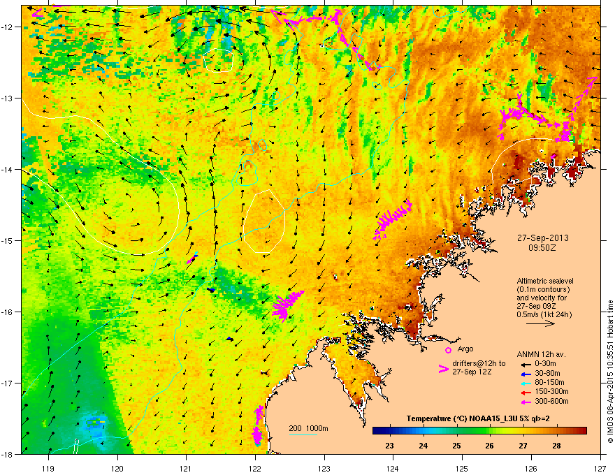This screenshot has height=475, width=615.
Task: Click the latitude axis label -12
Action: tap(8, 27)
